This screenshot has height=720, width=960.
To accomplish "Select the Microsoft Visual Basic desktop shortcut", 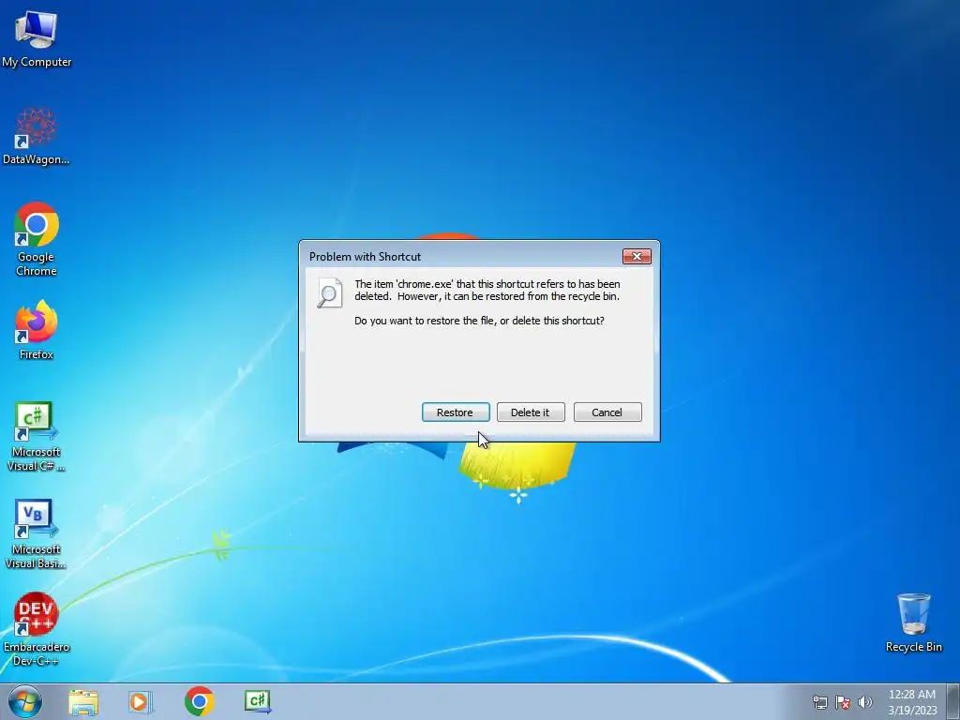I will (x=37, y=533).
